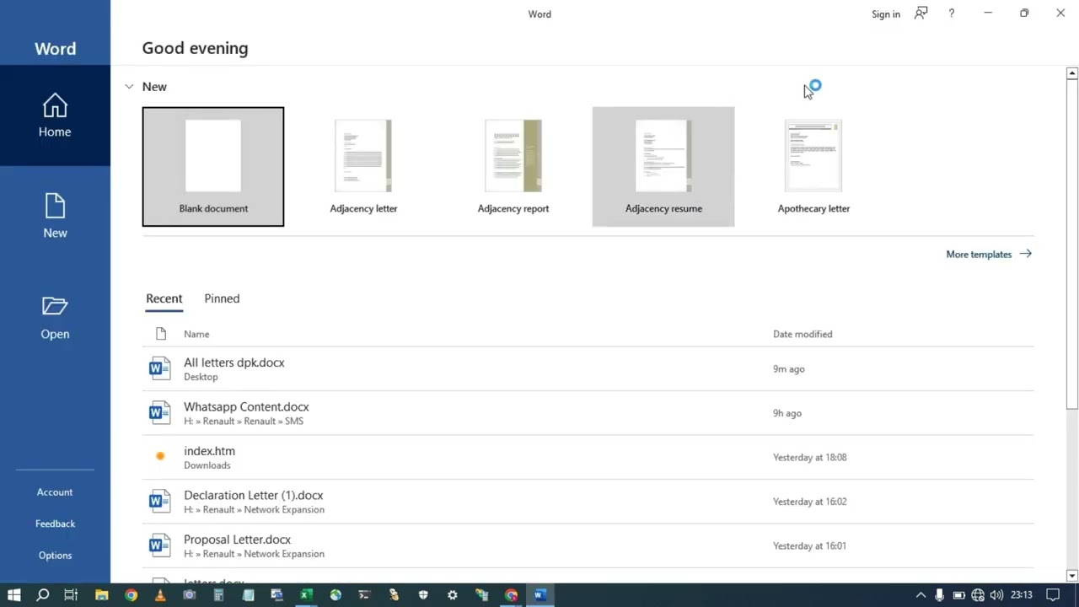The width and height of the screenshot is (1079, 607).
Task: Collapse the New section chevron
Action: click(x=129, y=87)
